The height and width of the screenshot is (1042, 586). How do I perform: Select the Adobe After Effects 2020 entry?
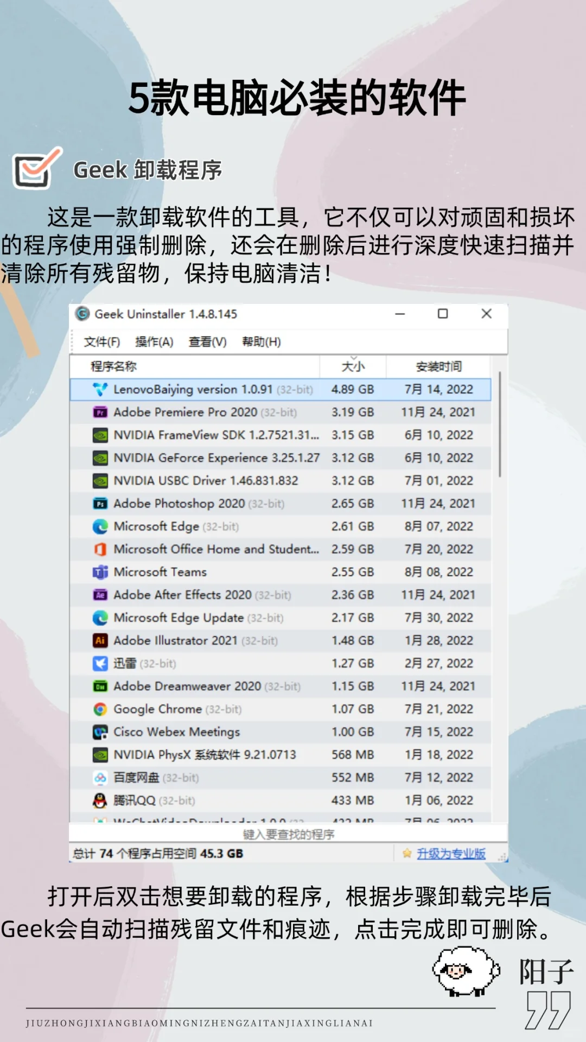[x=281, y=595]
